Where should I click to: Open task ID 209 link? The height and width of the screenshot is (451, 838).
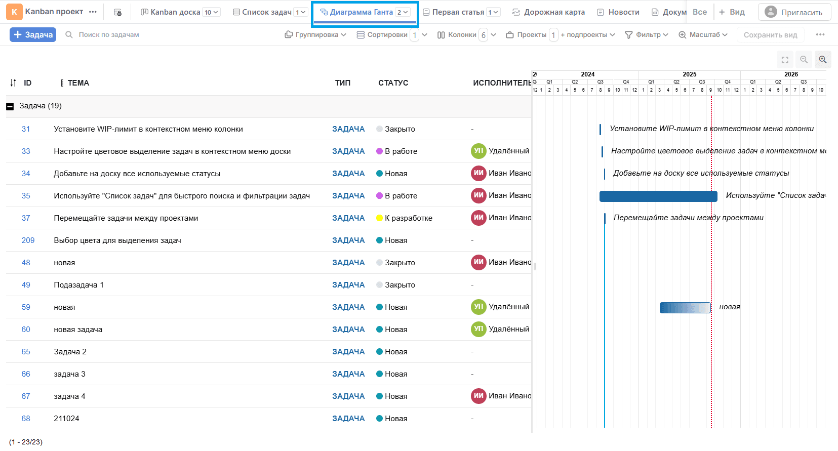tap(28, 240)
